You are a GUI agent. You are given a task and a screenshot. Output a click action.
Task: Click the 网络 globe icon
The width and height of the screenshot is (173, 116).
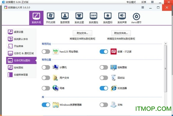pos(56,88)
